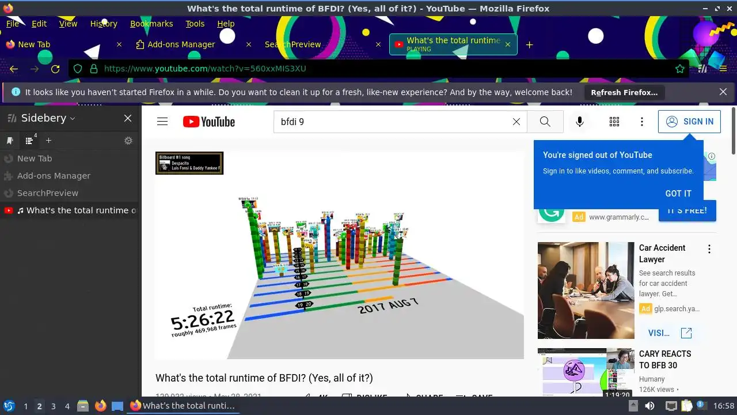Click the Refresh Firefox button
The image size is (737, 415).
click(624, 92)
